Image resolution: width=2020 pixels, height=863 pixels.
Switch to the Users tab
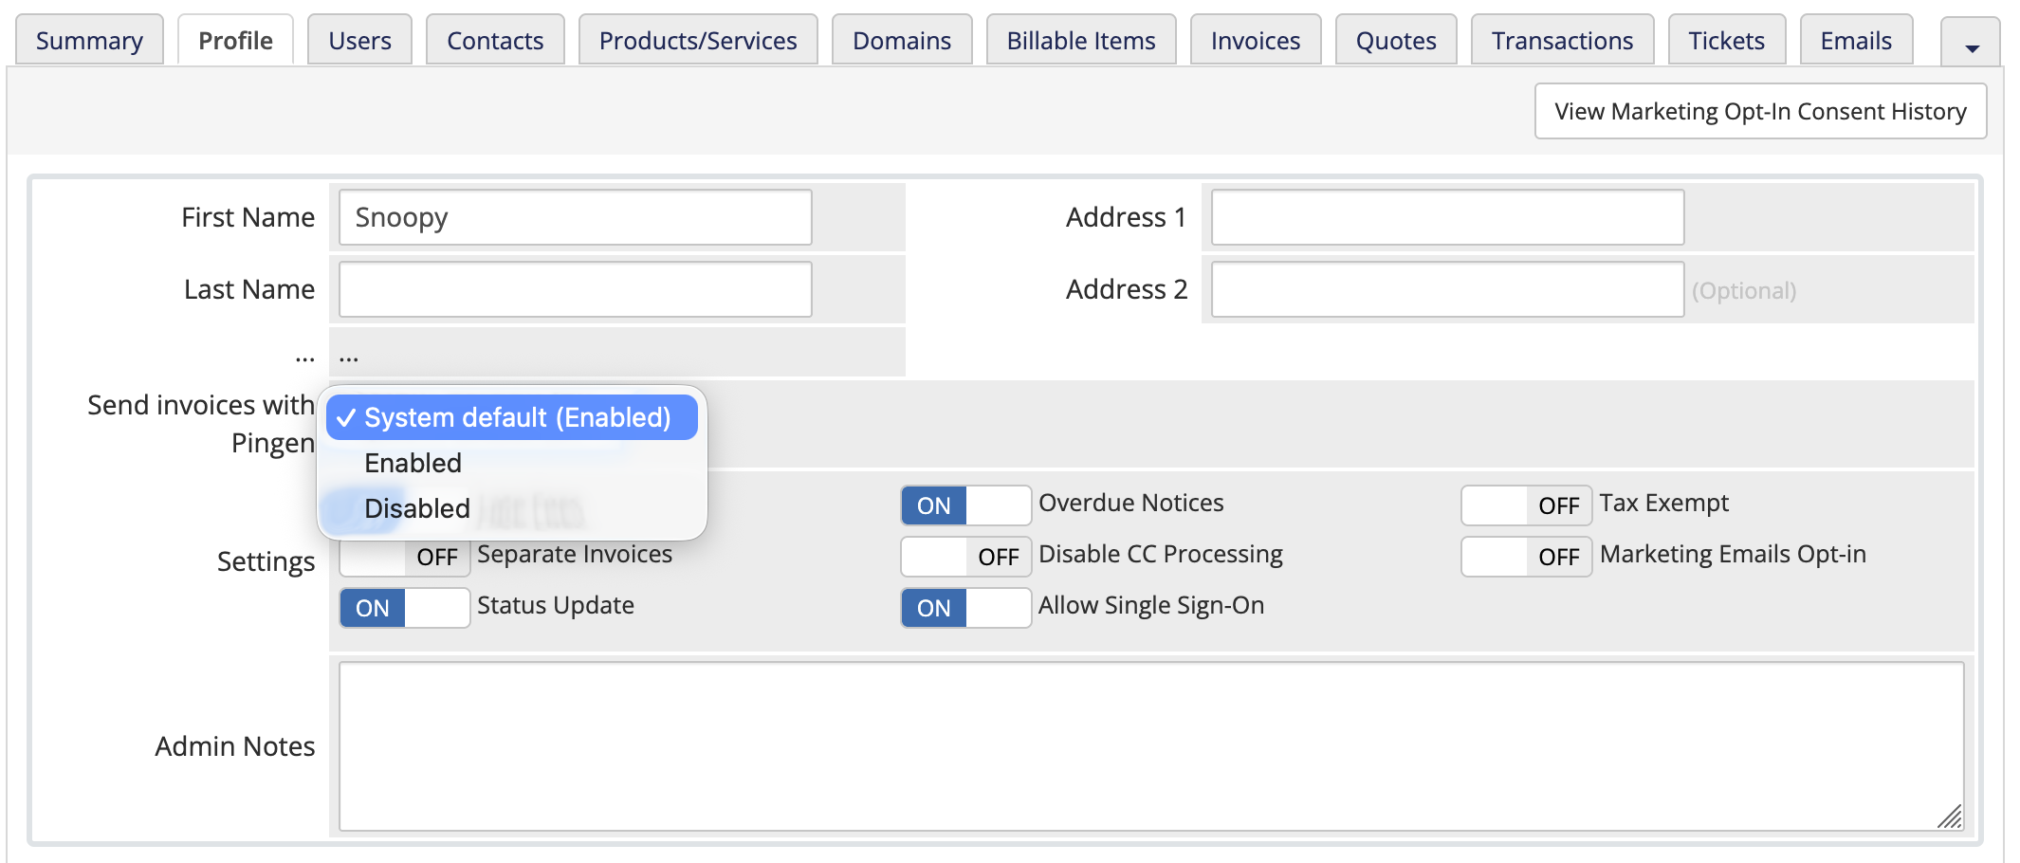pyautogui.click(x=359, y=40)
